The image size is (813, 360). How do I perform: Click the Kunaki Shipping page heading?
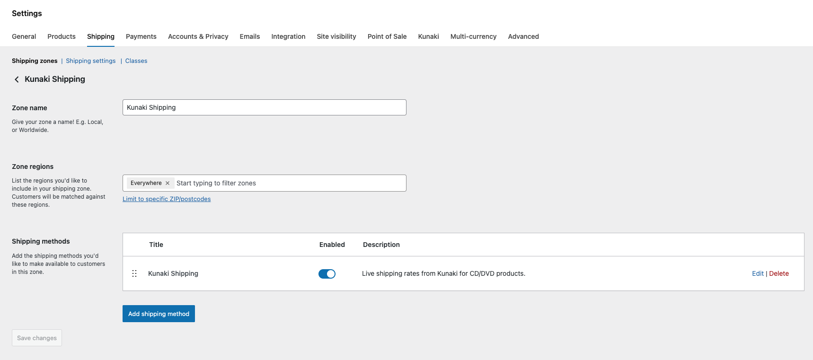[x=55, y=79]
